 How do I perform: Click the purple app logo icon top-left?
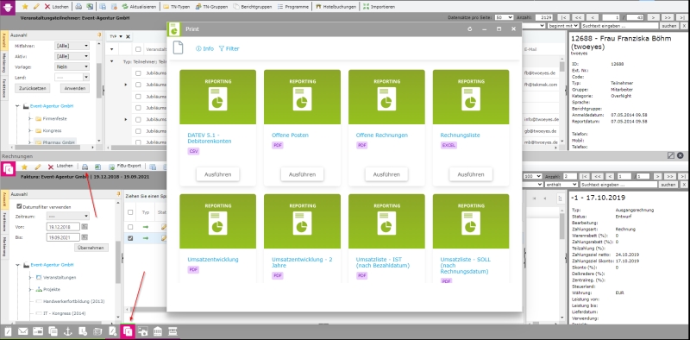pyautogui.click(x=8, y=7)
